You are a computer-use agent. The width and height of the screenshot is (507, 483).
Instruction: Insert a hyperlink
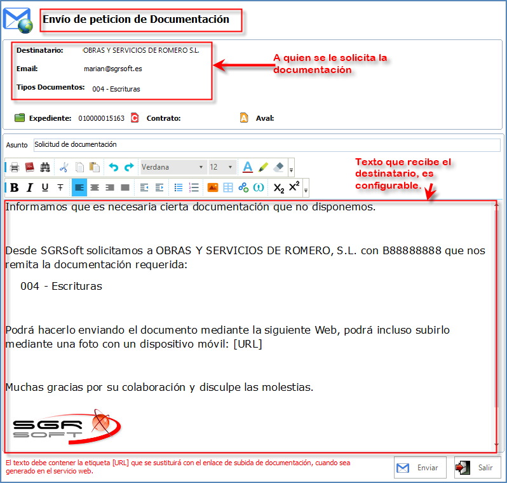(x=243, y=187)
